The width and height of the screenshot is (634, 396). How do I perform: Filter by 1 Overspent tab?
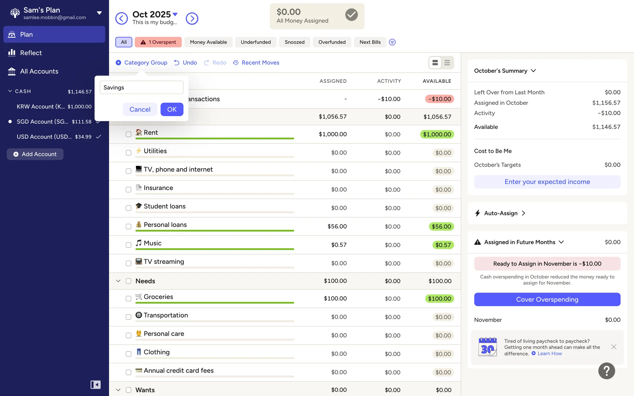pos(158,42)
